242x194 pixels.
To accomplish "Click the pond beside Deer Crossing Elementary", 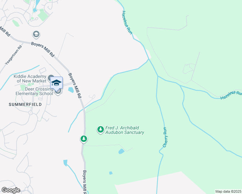I will point(71,90).
